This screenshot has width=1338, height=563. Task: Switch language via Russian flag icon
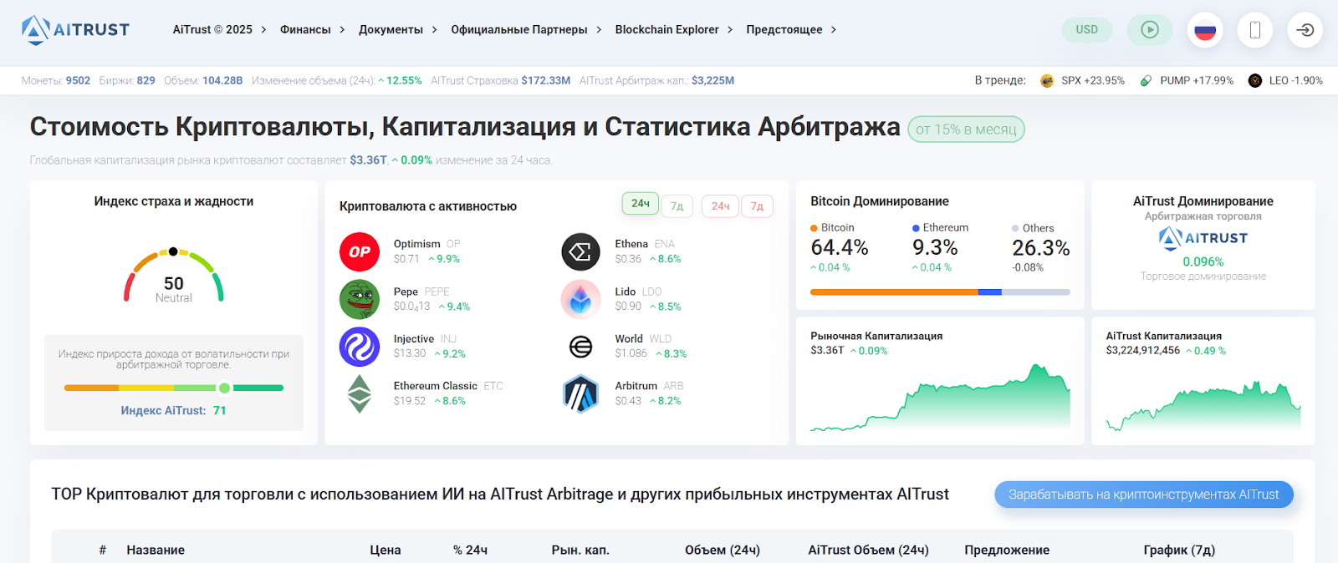pos(1205,30)
